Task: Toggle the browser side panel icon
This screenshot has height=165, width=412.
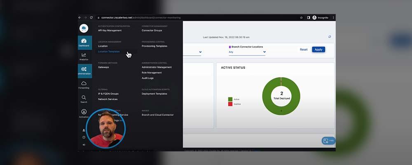Action: [309, 18]
